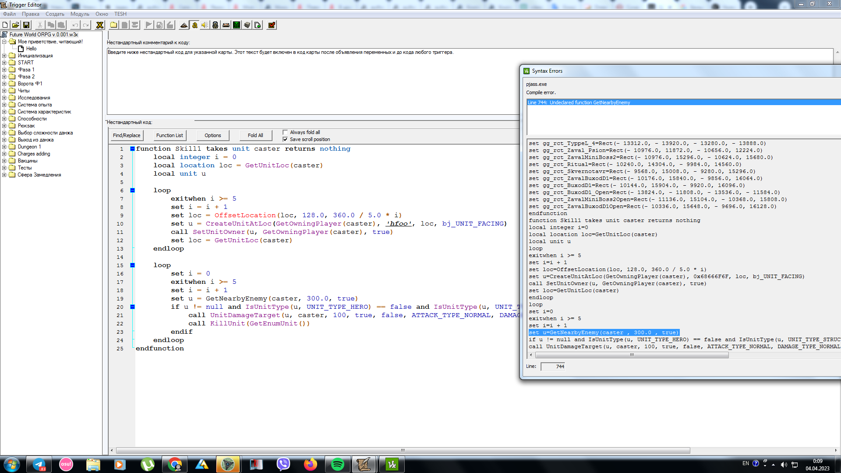
Task: Click the New map toolbar icon
Action: click(5, 25)
